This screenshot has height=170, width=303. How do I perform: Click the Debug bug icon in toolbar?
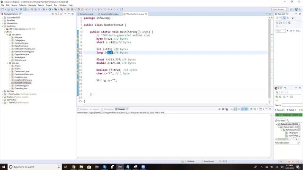click(44, 9)
